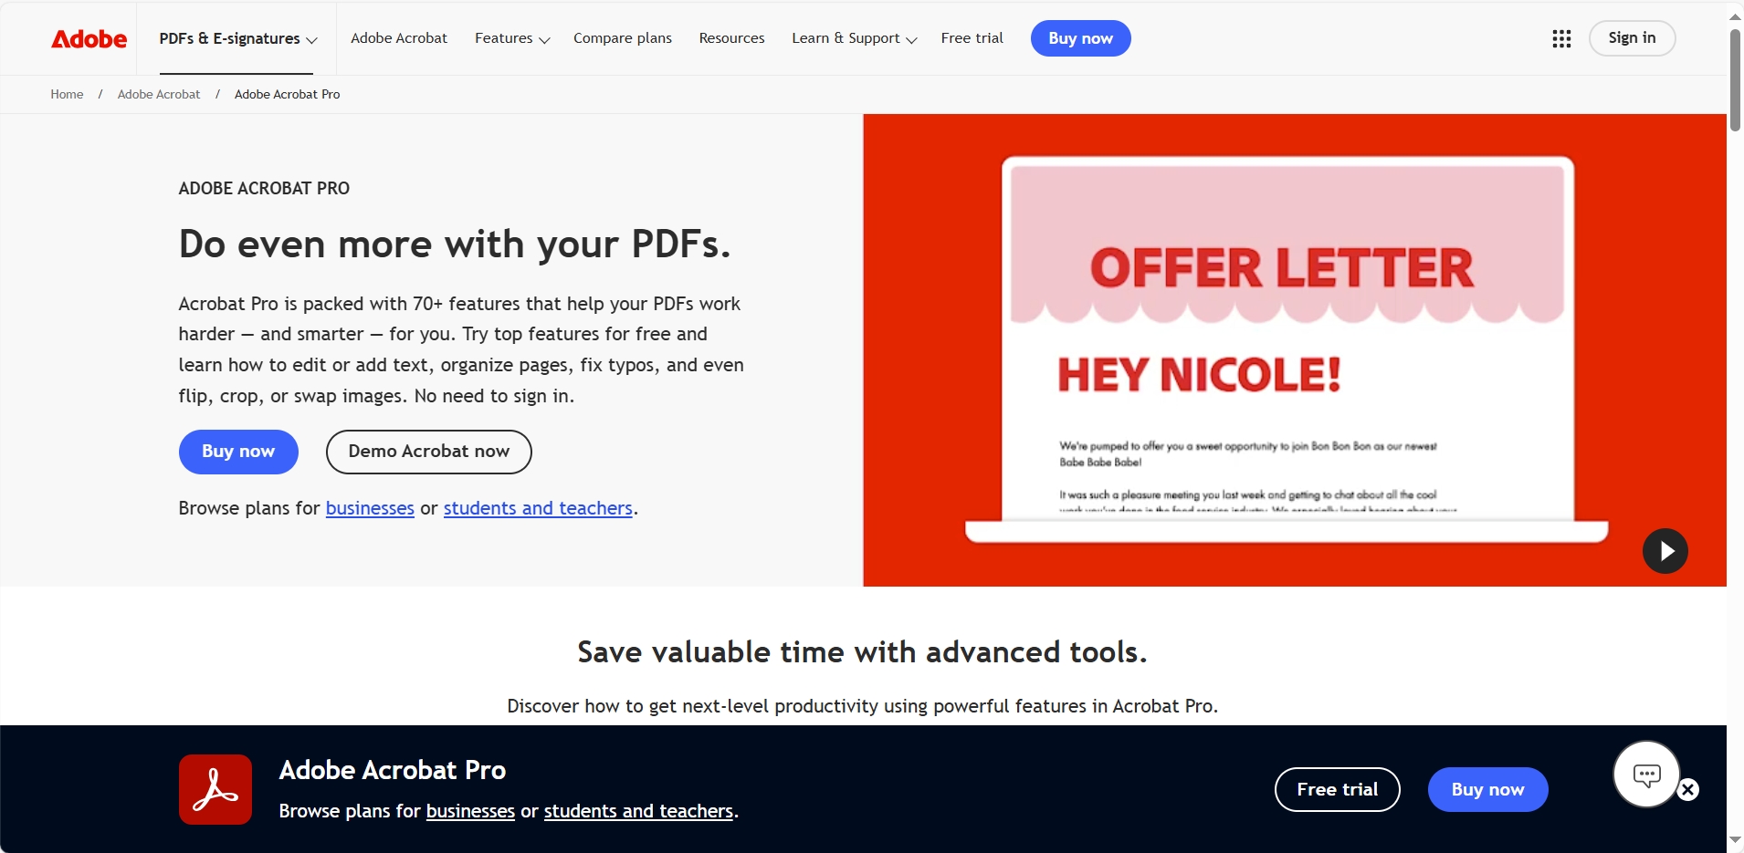Click Demo Acrobat now button
This screenshot has width=1744, height=853.
pos(429,452)
